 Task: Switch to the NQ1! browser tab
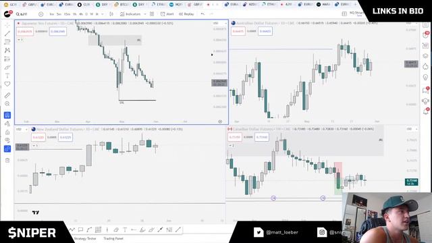(175, 5)
